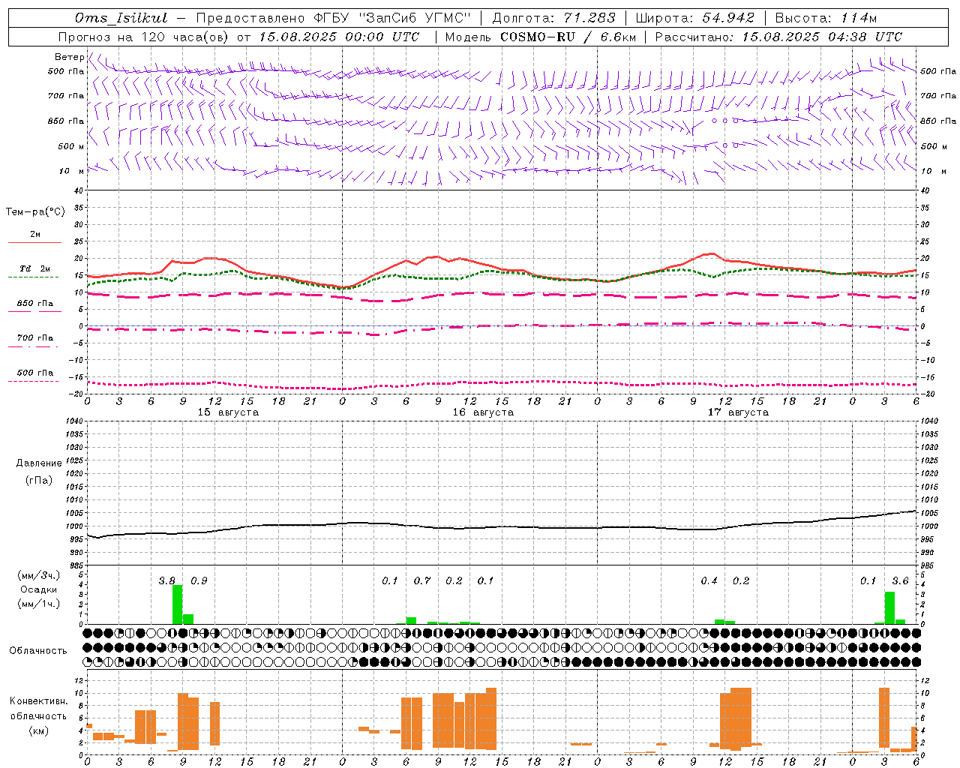Viewport: 960px width, 768px height.
Task: Click the station name "Oms_Isilkul"
Action: tap(121, 18)
